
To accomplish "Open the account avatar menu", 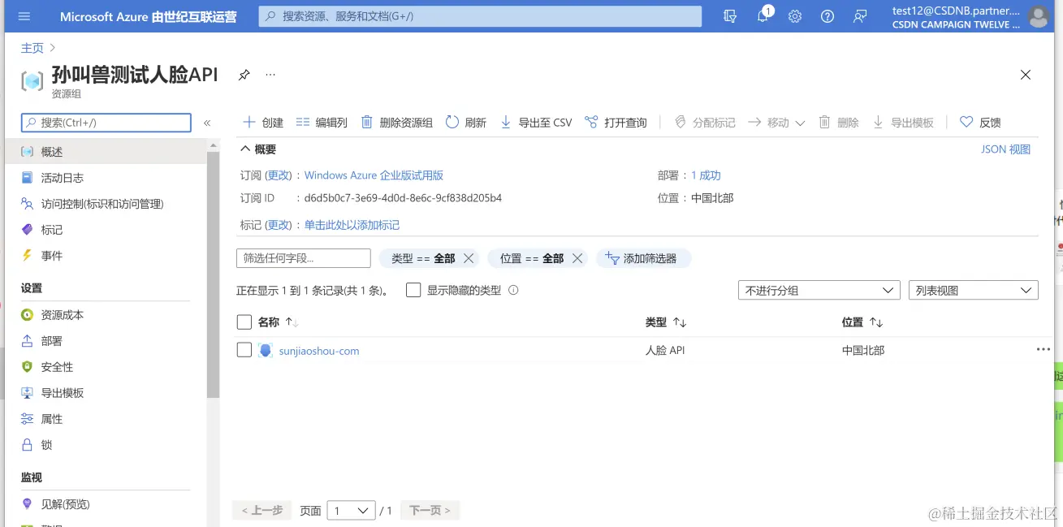I will [x=1038, y=16].
